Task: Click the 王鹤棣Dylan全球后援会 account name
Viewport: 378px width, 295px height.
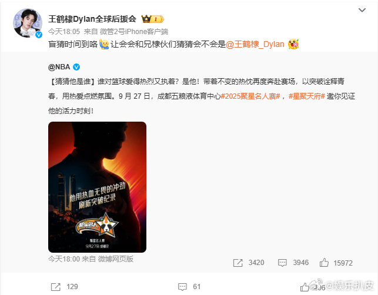Action: point(92,19)
